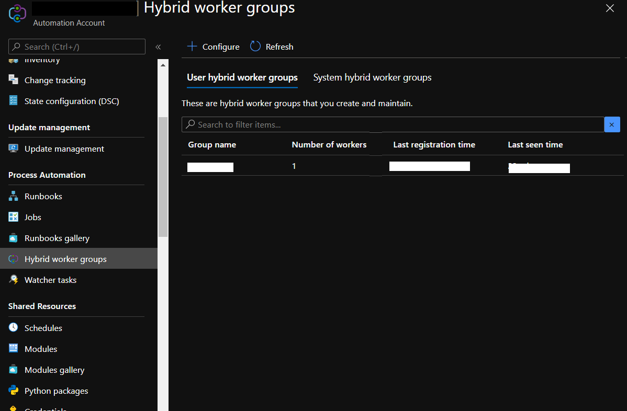The height and width of the screenshot is (411, 627).
Task: Click the Hybrid worker groups sidebar icon
Action: [x=13, y=259]
